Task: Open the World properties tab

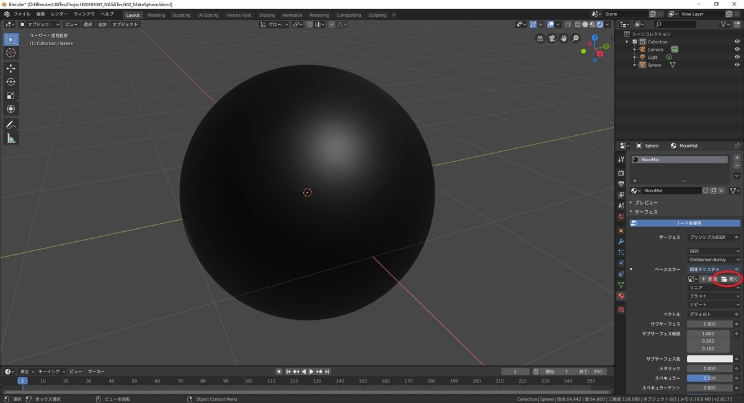Action: pyautogui.click(x=621, y=216)
